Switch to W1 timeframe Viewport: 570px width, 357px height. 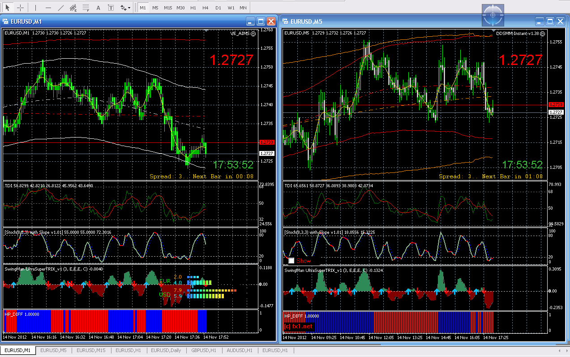point(231,8)
